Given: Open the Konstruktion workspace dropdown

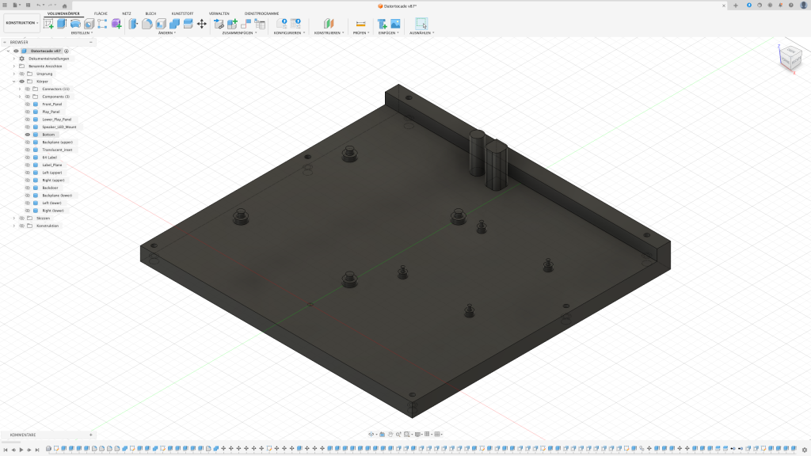Looking at the screenshot, I should pyautogui.click(x=21, y=23).
